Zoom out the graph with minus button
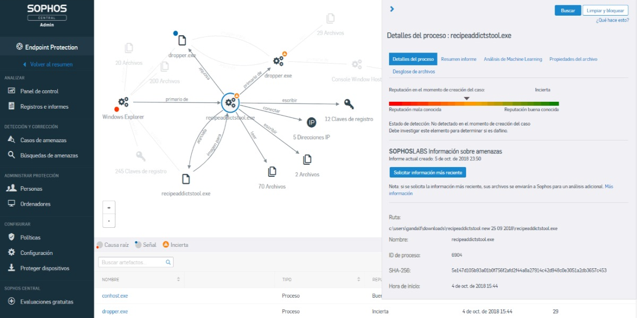637x318 pixels. (109, 221)
